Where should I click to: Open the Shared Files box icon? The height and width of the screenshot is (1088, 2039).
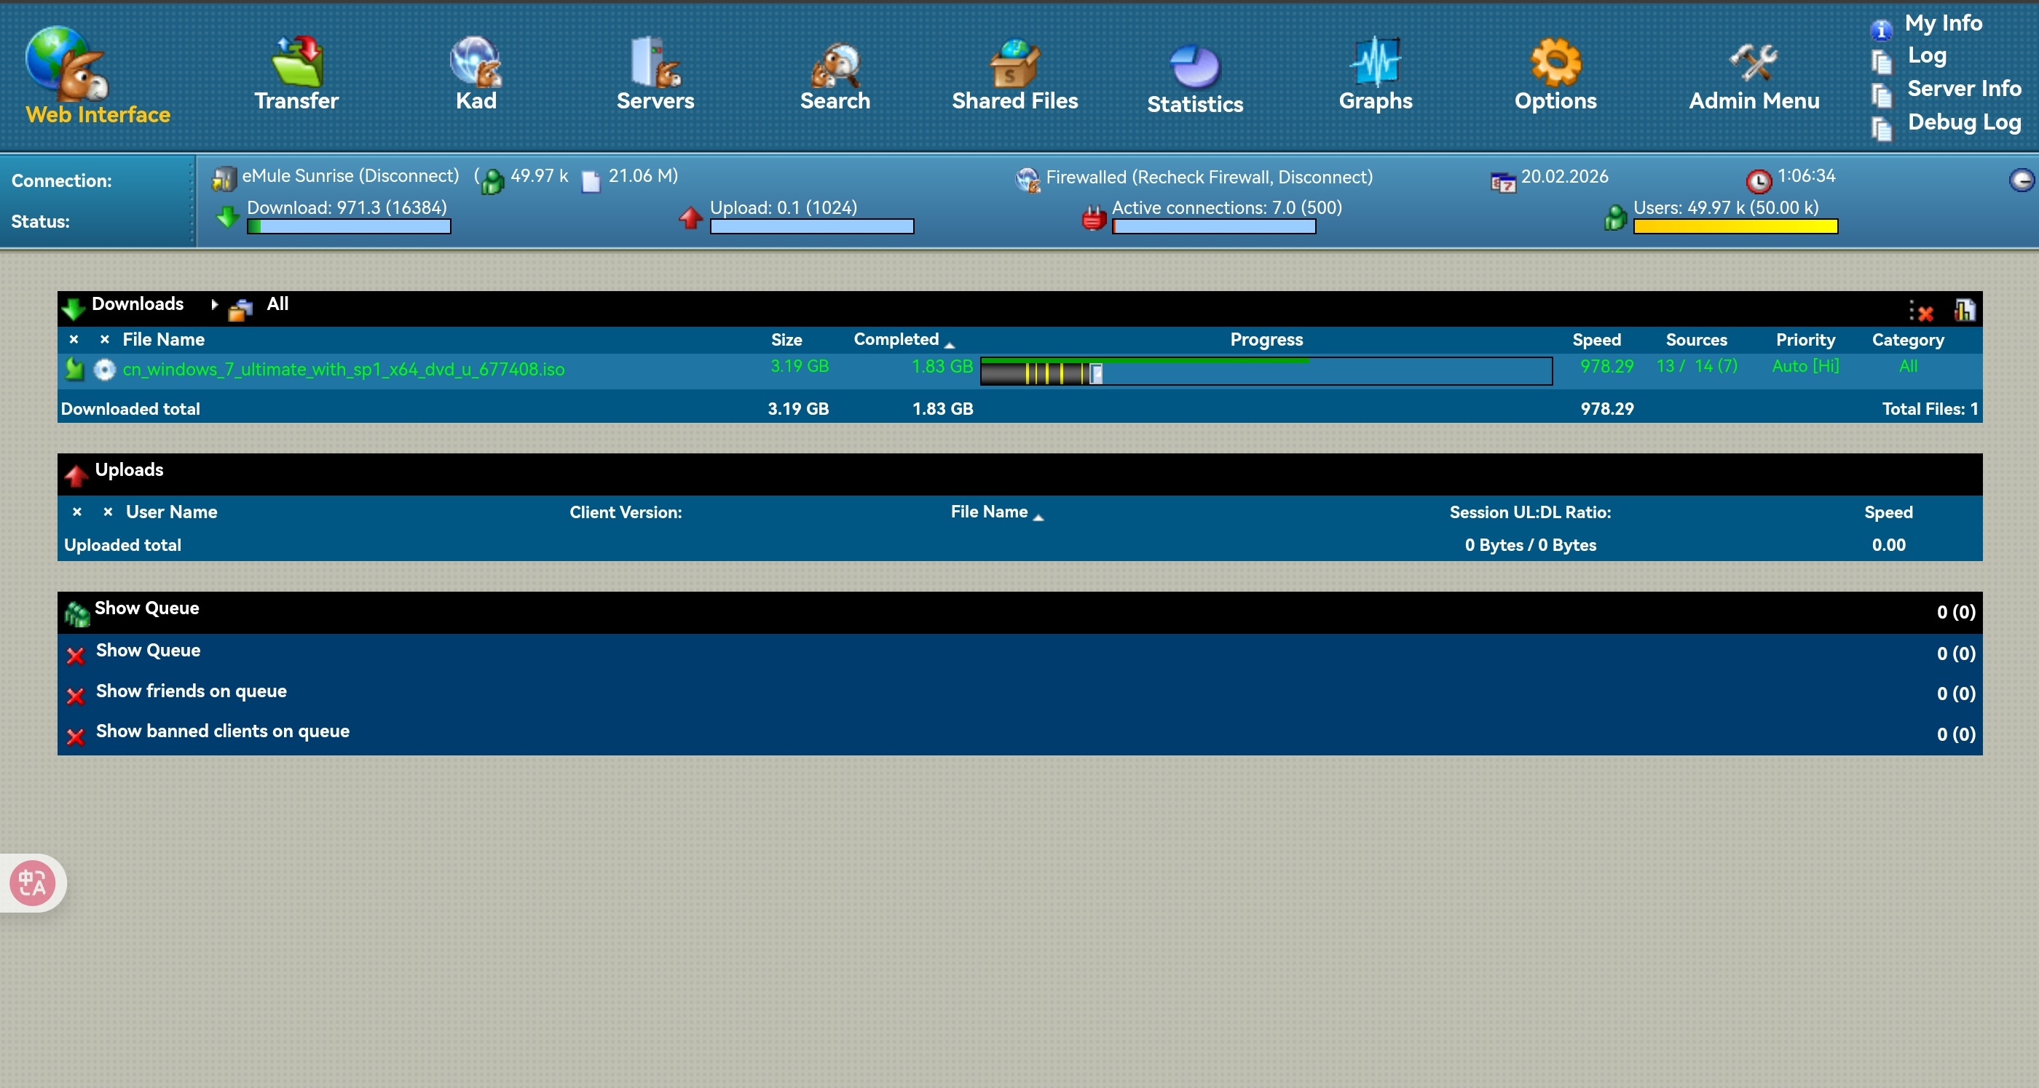pyautogui.click(x=1014, y=63)
